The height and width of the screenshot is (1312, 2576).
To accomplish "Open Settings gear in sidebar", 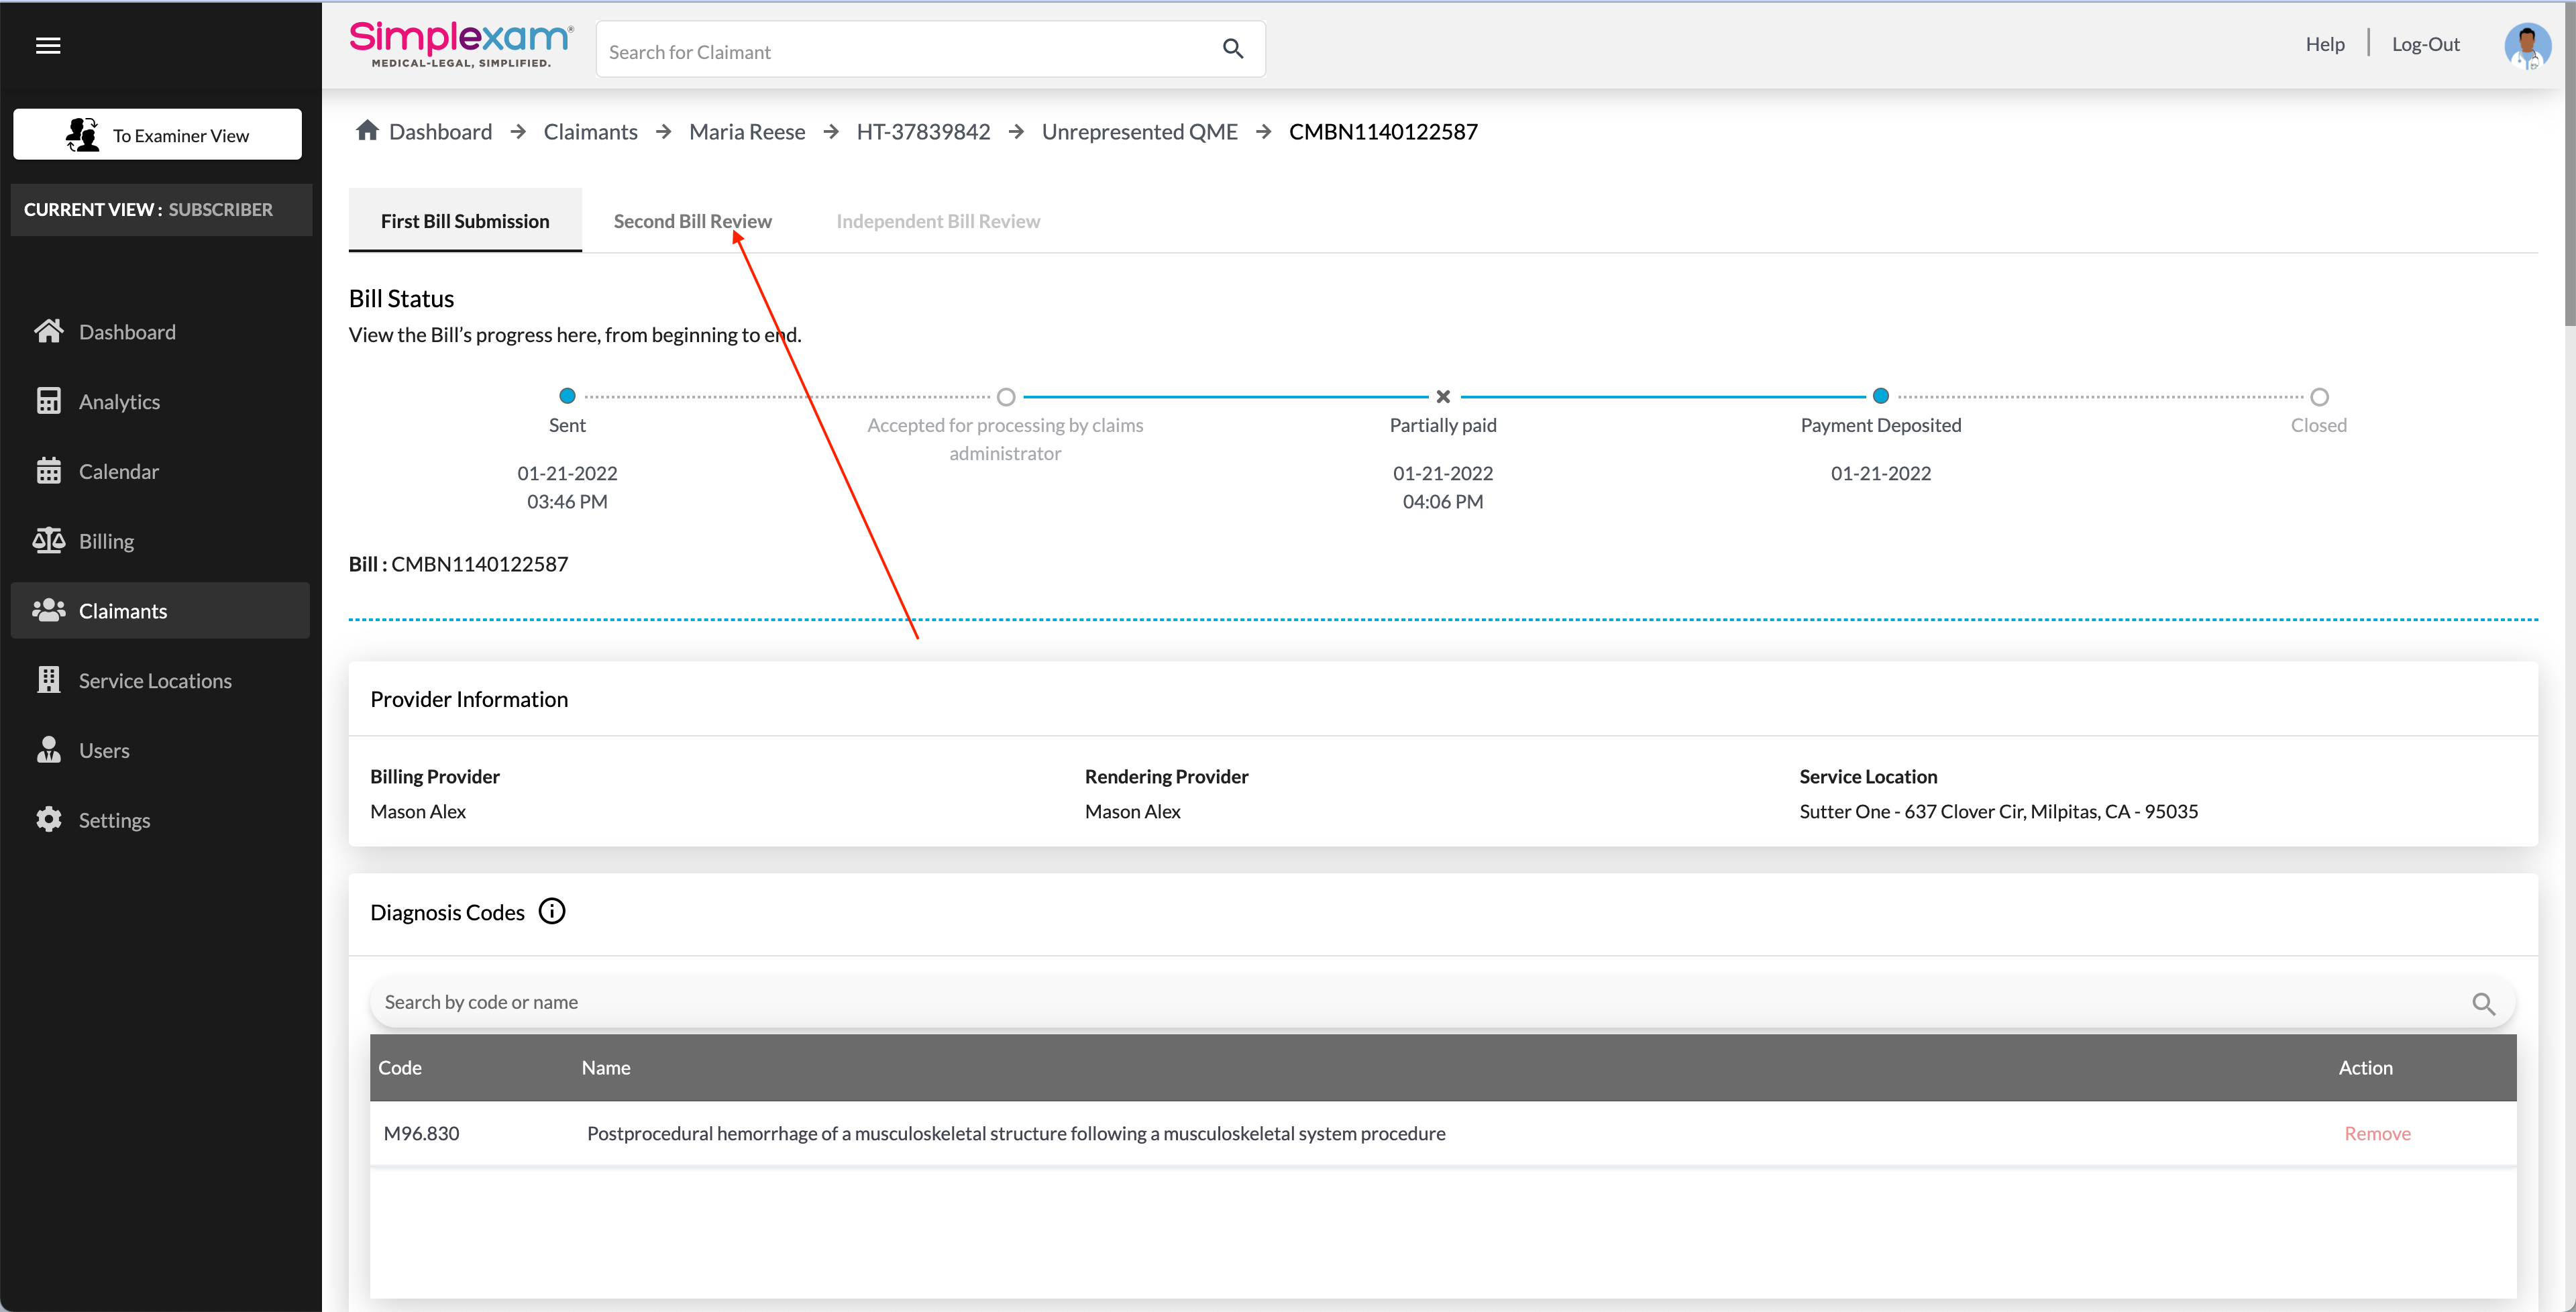I will tap(49, 820).
